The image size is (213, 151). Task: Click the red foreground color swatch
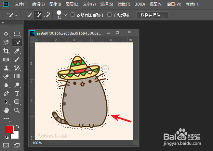click(x=10, y=129)
